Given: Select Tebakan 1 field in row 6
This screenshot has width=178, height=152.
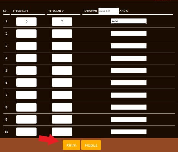Looking at the screenshot, I should click(26, 83).
